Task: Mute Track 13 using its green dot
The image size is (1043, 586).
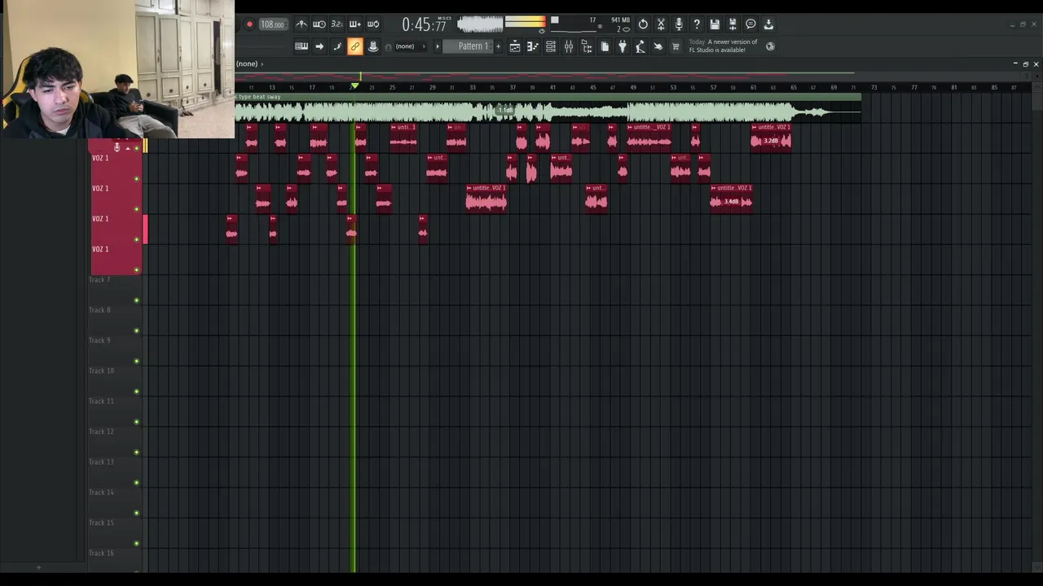Action: click(136, 483)
